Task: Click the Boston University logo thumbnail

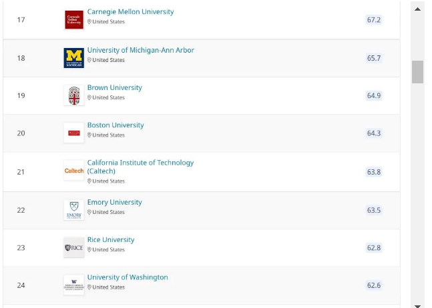Action: click(74, 133)
